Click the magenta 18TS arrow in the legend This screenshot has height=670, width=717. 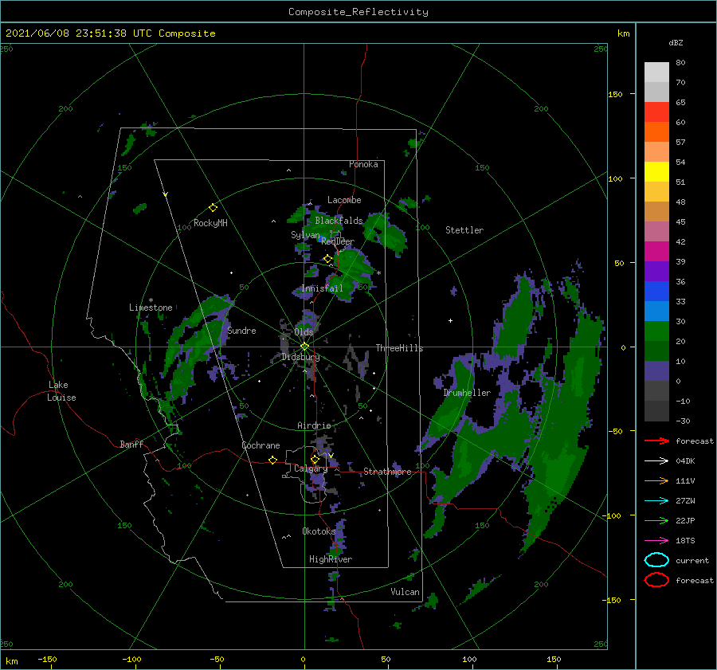tap(656, 541)
